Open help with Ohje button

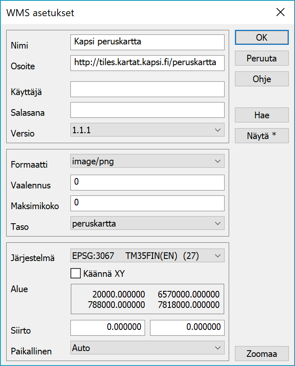point(261,79)
